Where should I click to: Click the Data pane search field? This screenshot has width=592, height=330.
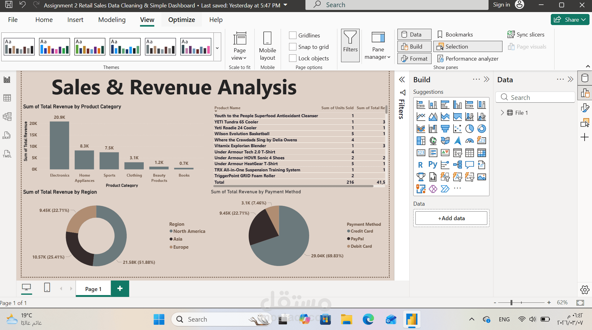pos(535,97)
